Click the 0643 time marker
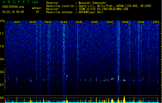This screenshot has height=103, width=162. [48, 22]
